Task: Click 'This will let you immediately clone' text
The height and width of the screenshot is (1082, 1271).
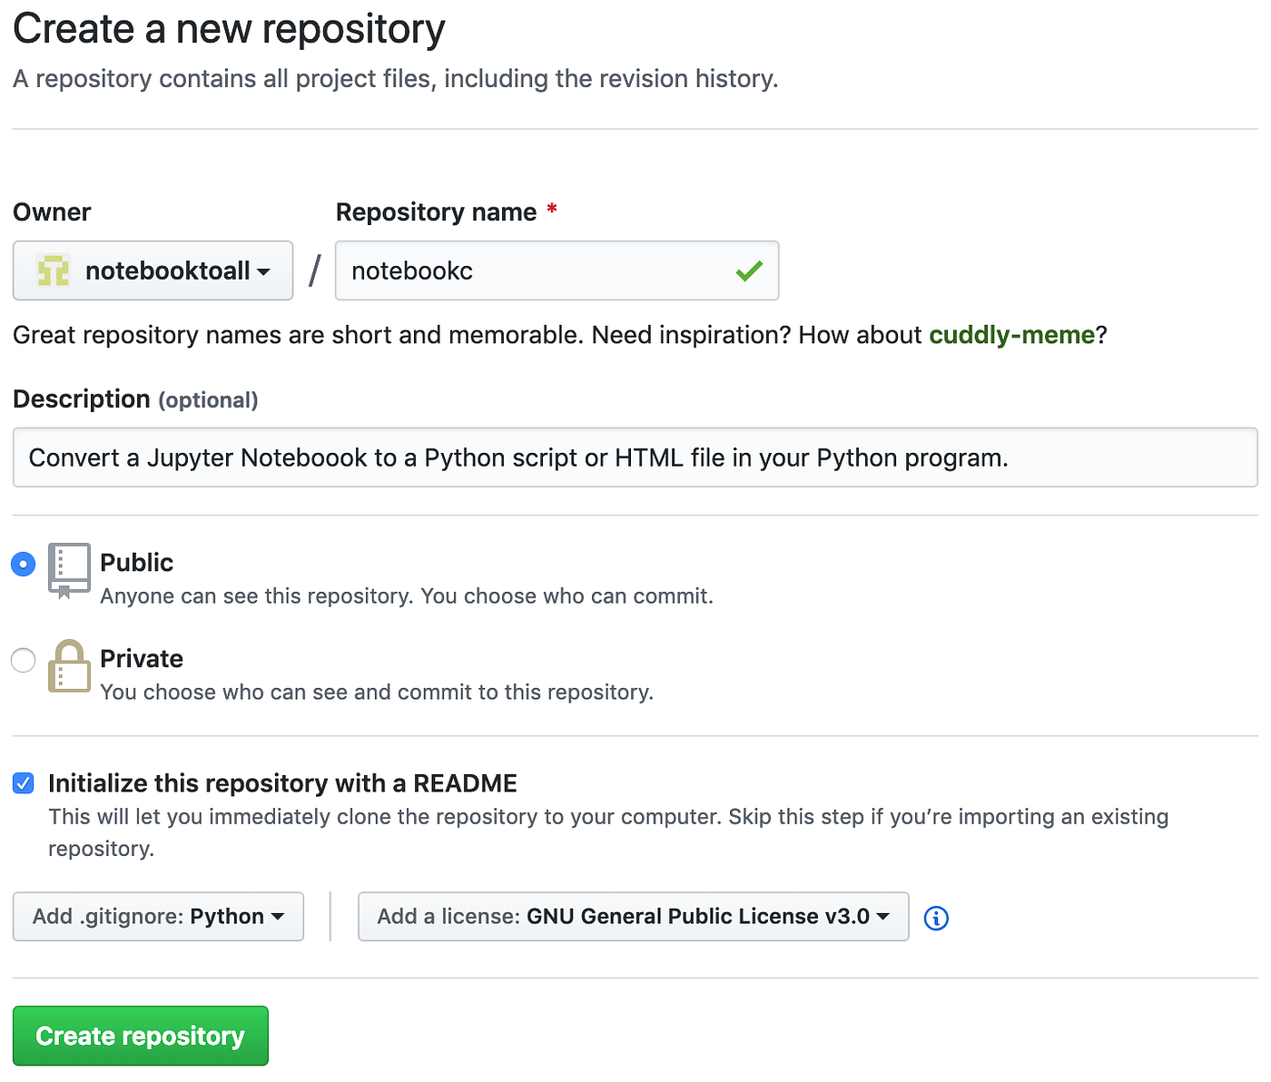Action: point(608,832)
